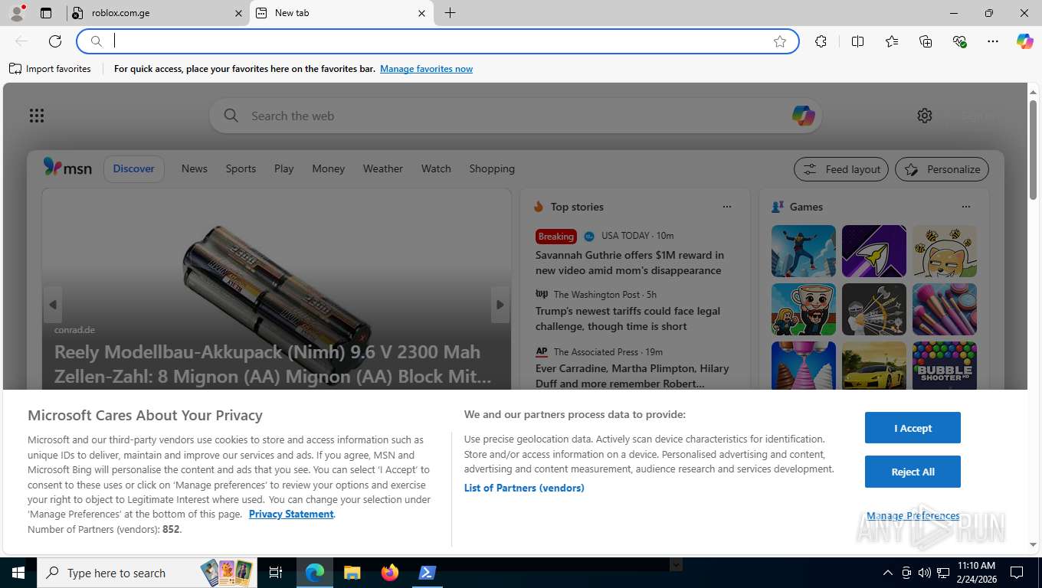Open the Copilot sidebar icon
1042x588 pixels.
[x=1025, y=41]
